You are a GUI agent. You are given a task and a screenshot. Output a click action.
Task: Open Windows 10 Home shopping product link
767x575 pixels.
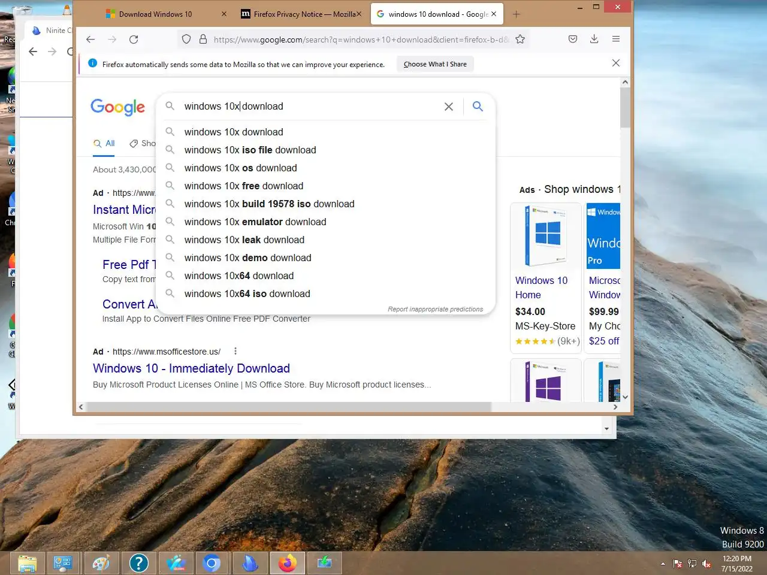click(541, 287)
